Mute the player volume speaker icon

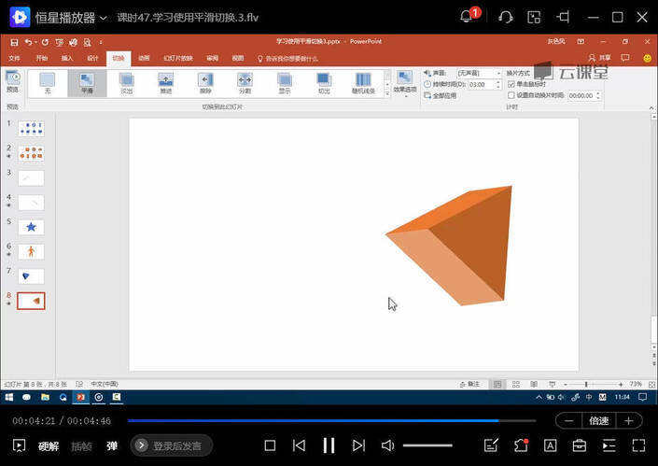[x=388, y=445]
